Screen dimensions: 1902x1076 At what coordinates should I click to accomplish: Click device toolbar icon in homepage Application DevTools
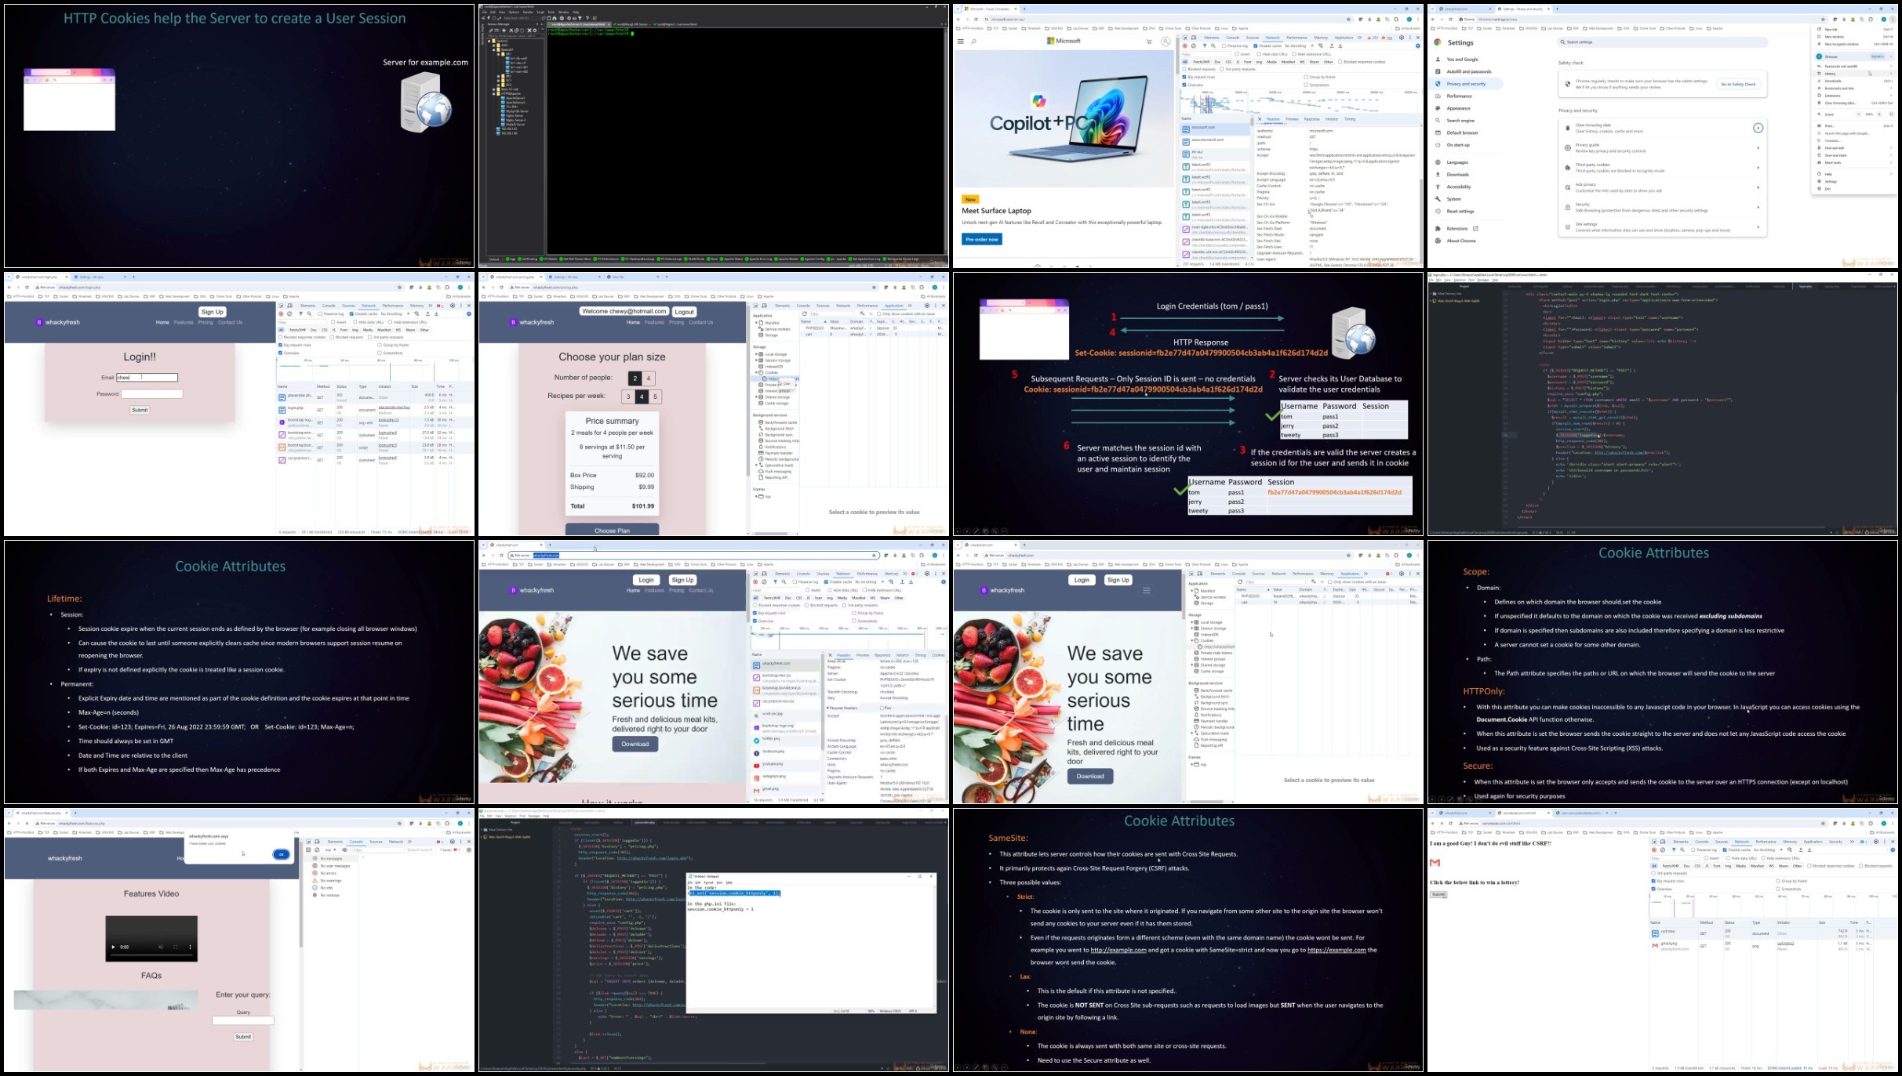(1200, 574)
